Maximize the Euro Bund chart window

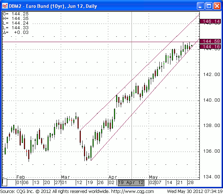point(209,6)
